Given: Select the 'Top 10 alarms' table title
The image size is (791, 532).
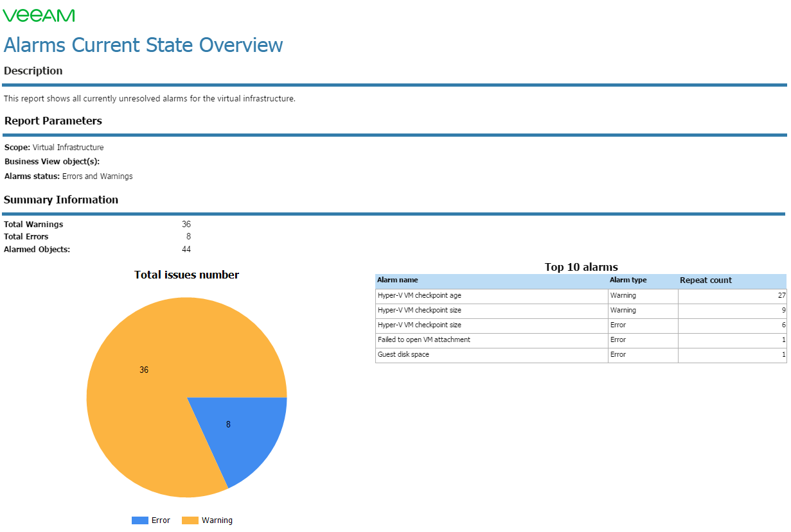Looking at the screenshot, I should (x=582, y=267).
